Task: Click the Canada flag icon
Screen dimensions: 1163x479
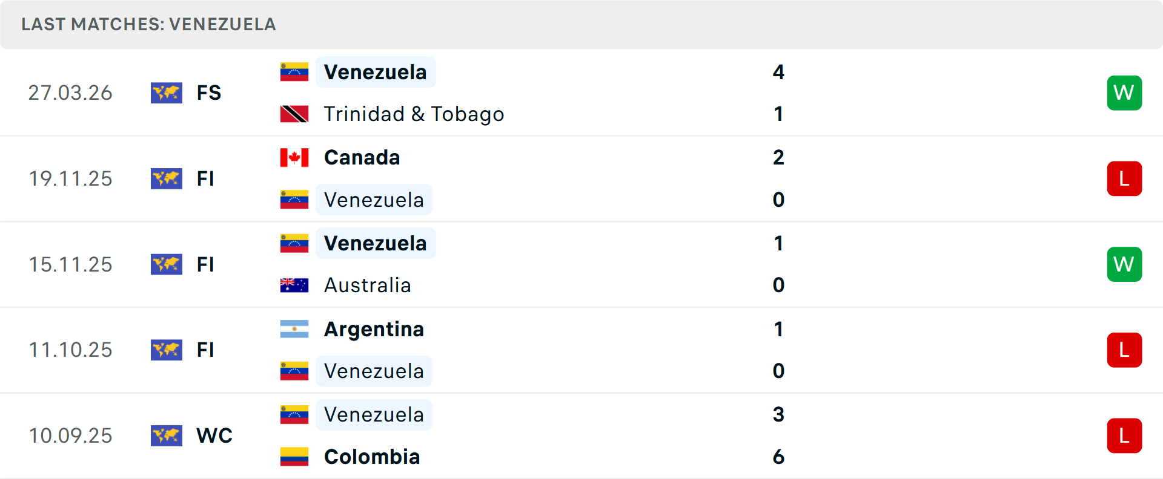Action: [294, 157]
